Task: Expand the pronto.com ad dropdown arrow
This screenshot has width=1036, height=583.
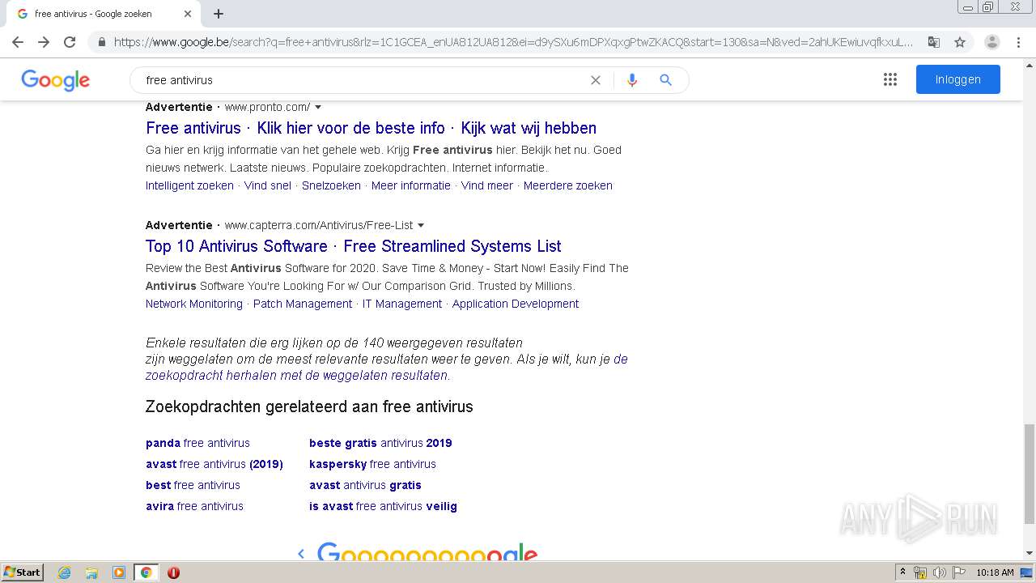Action: (x=318, y=107)
